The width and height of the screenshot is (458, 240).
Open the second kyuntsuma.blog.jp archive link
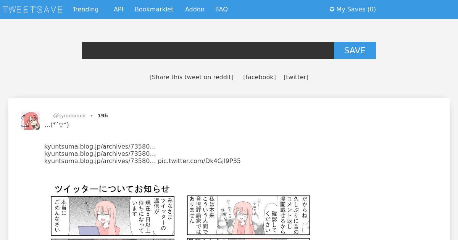coord(100,154)
